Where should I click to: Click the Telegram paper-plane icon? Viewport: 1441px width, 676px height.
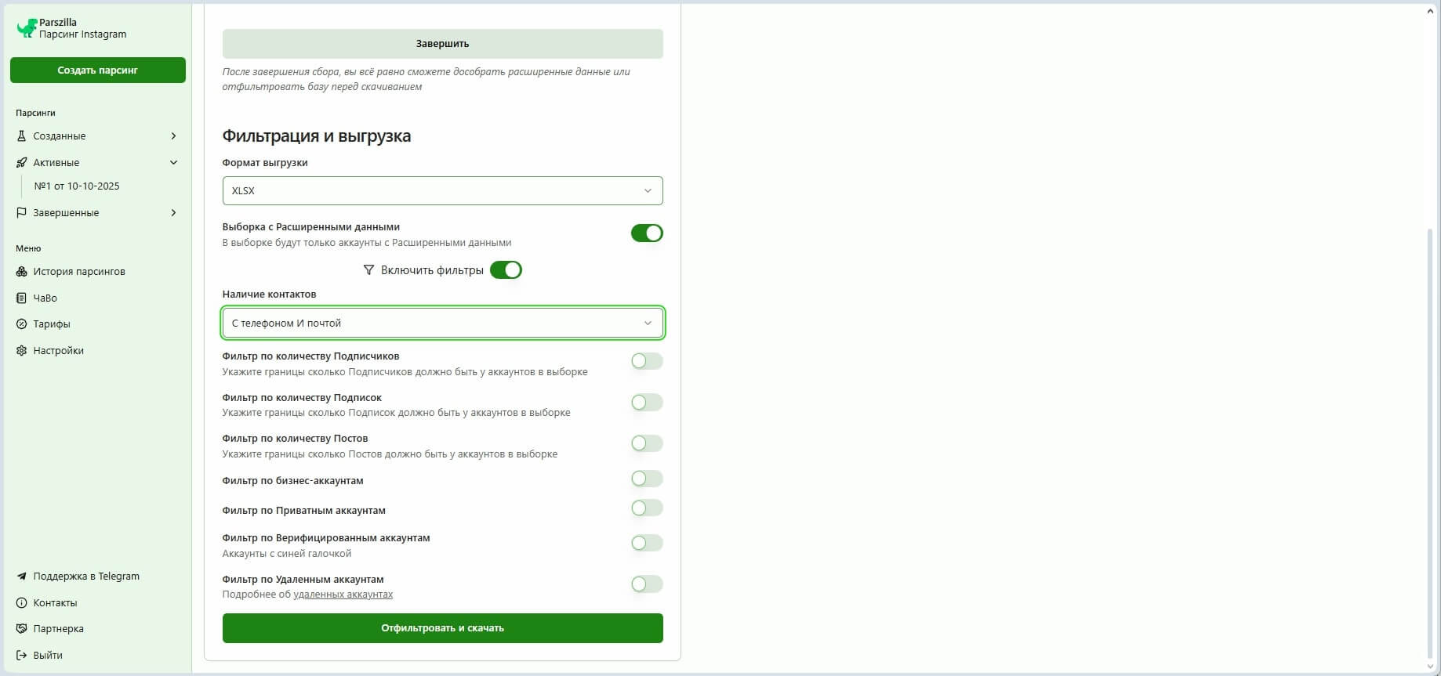21,577
